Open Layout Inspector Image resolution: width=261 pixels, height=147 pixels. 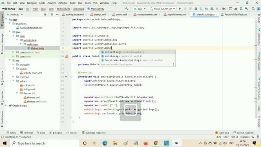(244, 133)
